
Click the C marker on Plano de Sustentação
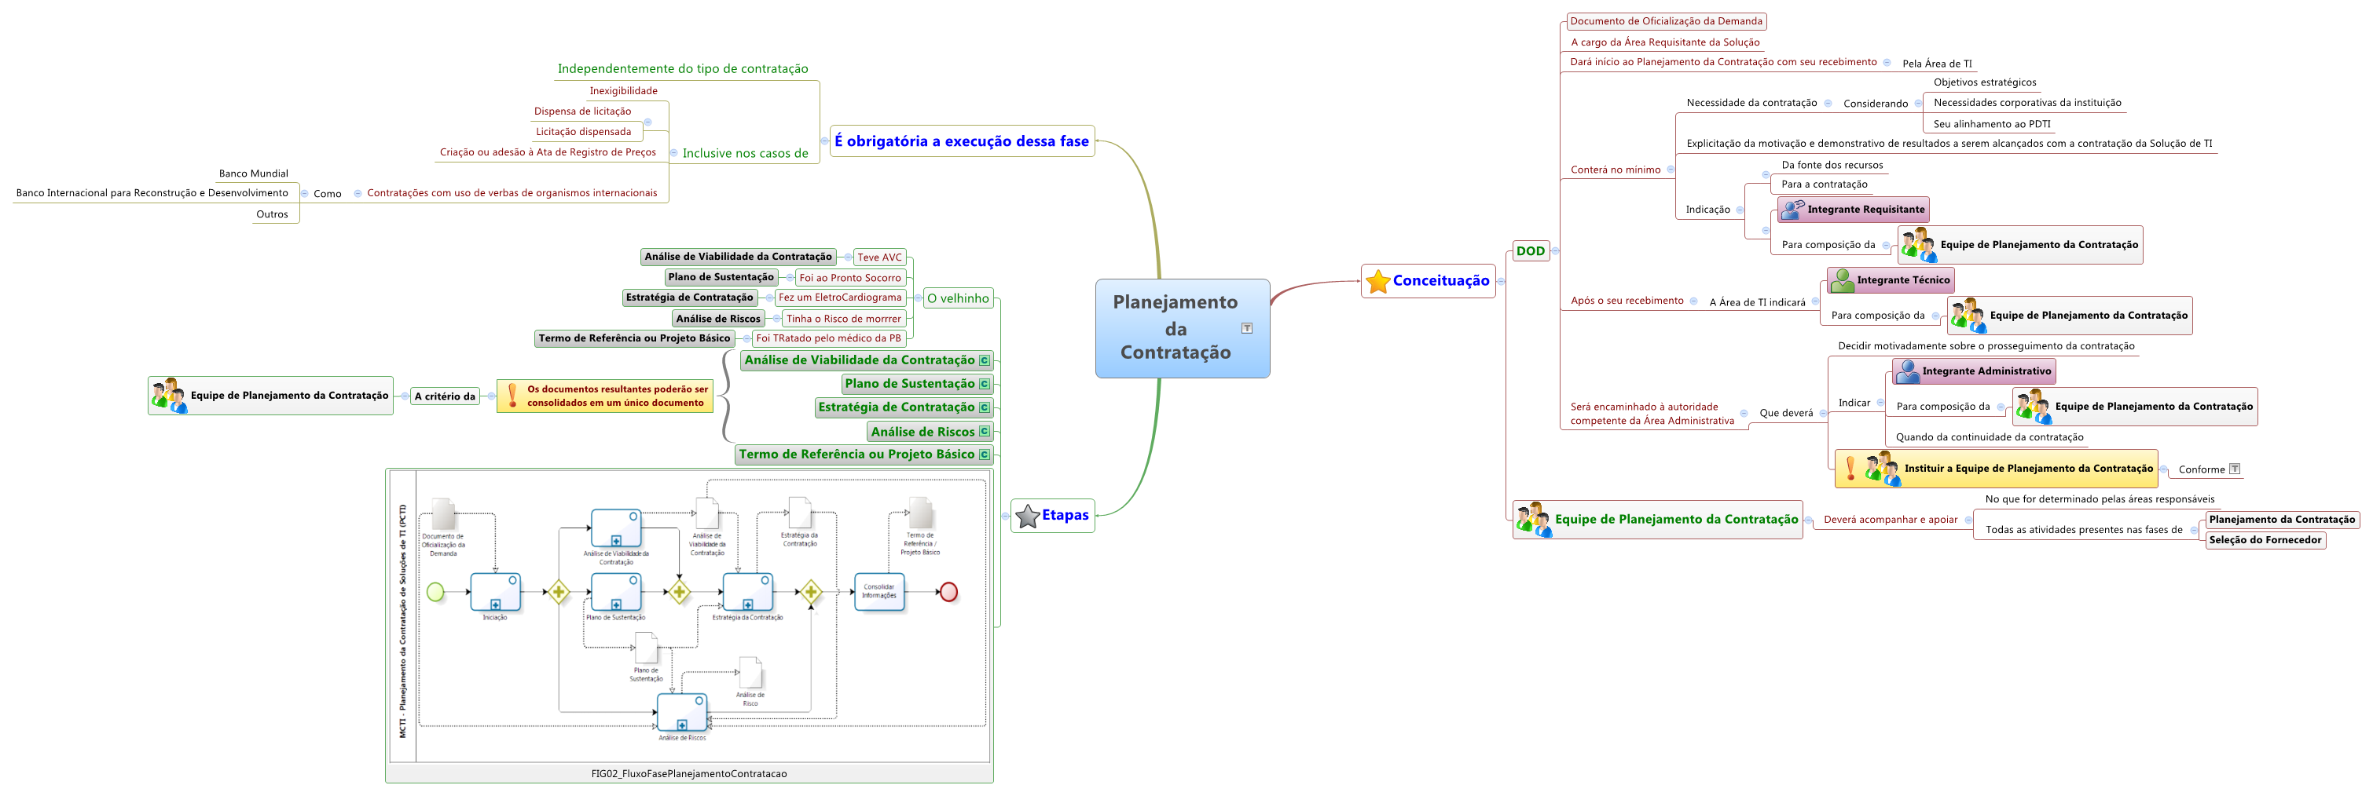984,385
